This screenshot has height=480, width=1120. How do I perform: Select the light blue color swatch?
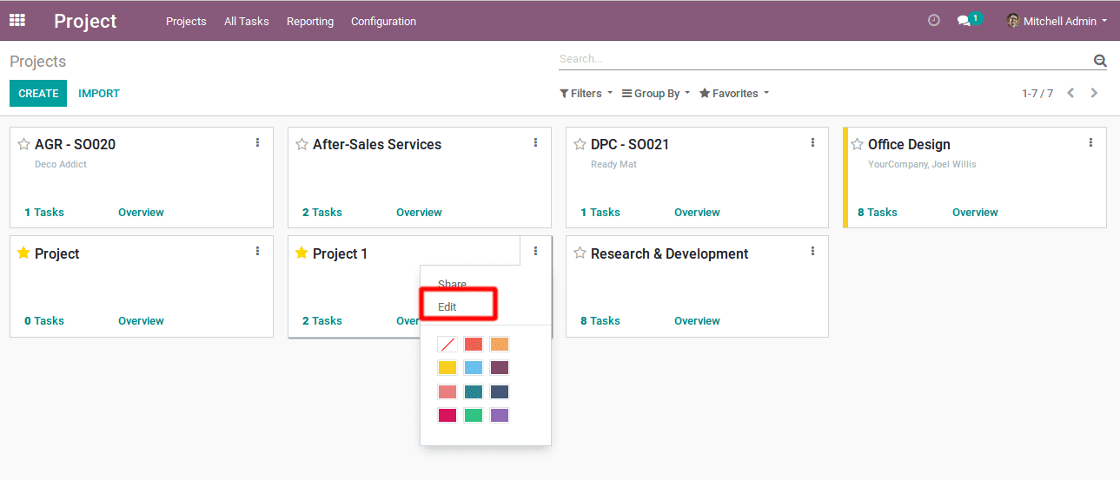click(474, 368)
